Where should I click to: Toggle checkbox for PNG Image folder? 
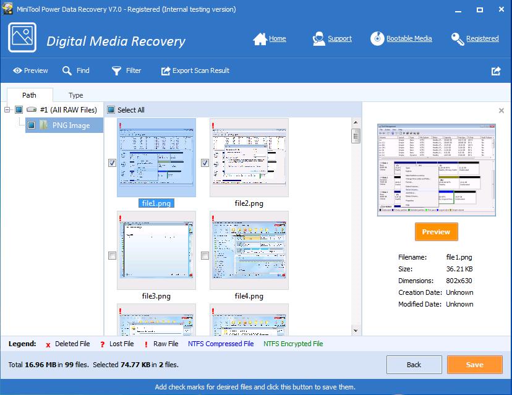[x=31, y=125]
